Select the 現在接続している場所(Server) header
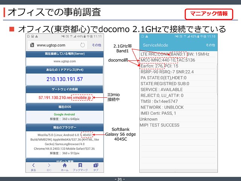The image size is (241, 181). (x=65, y=54)
